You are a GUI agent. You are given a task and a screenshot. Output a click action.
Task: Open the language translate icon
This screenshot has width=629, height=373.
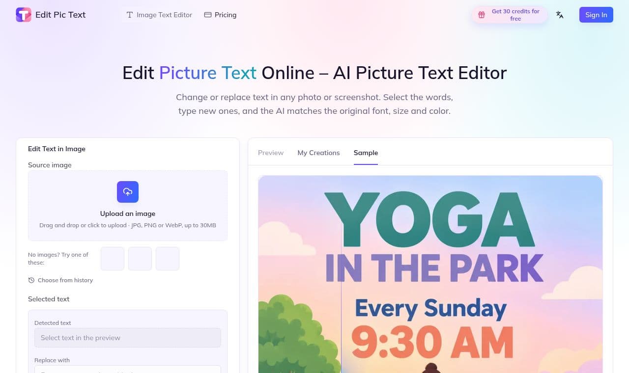click(560, 15)
